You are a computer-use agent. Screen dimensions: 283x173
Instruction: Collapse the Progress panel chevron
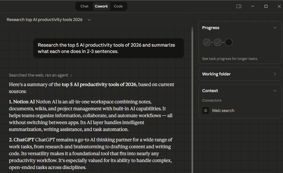point(275,28)
